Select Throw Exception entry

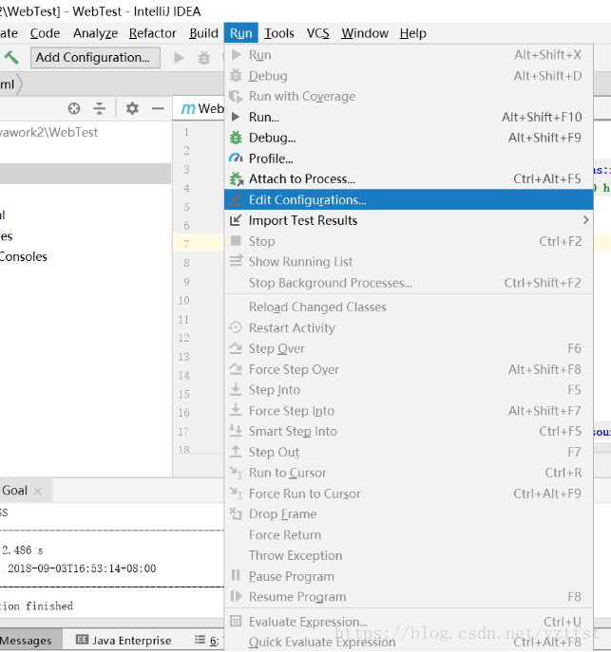point(409,555)
